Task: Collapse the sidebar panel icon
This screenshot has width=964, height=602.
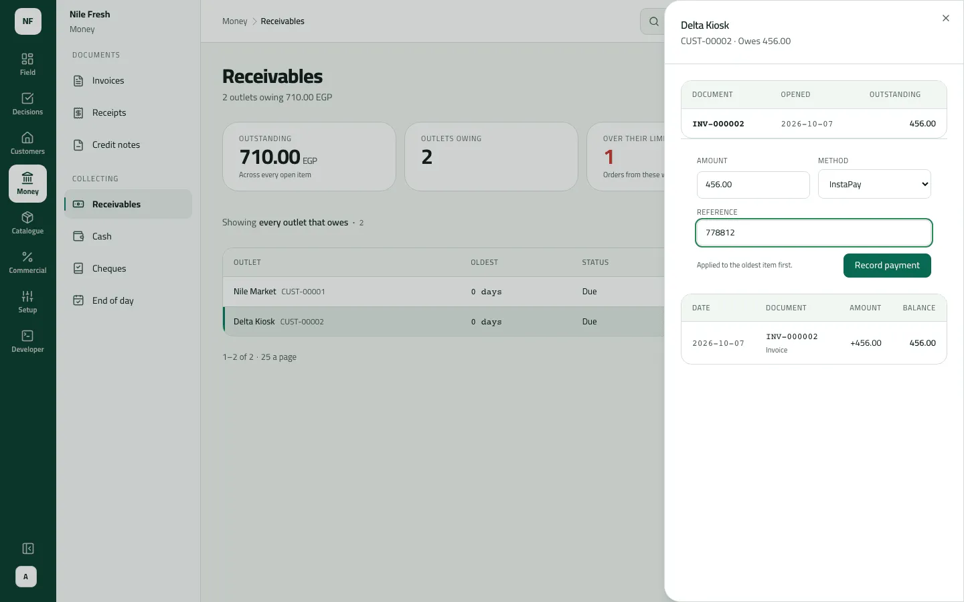Action: point(27,548)
